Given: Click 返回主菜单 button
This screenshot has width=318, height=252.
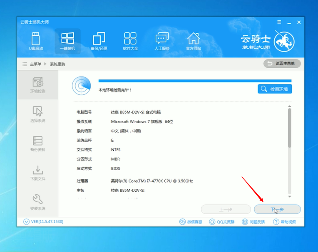Looking at the screenshot, I should tap(282, 64).
